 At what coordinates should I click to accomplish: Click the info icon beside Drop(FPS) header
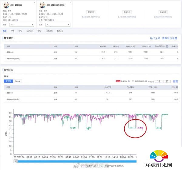[167, 46]
